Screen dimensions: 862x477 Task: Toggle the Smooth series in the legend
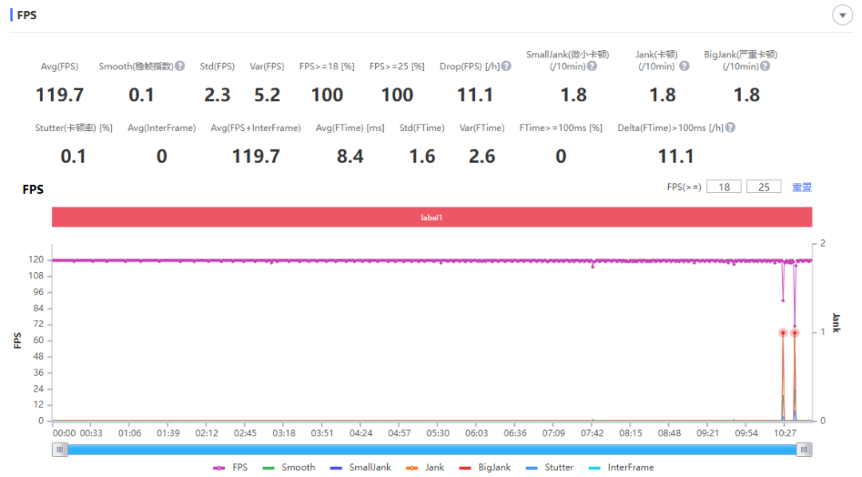(289, 467)
